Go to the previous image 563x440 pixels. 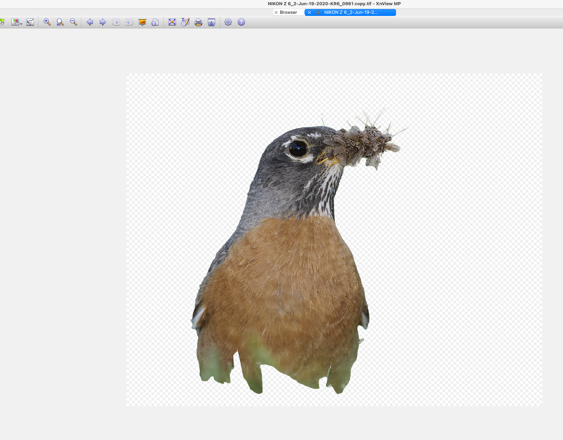coord(90,22)
